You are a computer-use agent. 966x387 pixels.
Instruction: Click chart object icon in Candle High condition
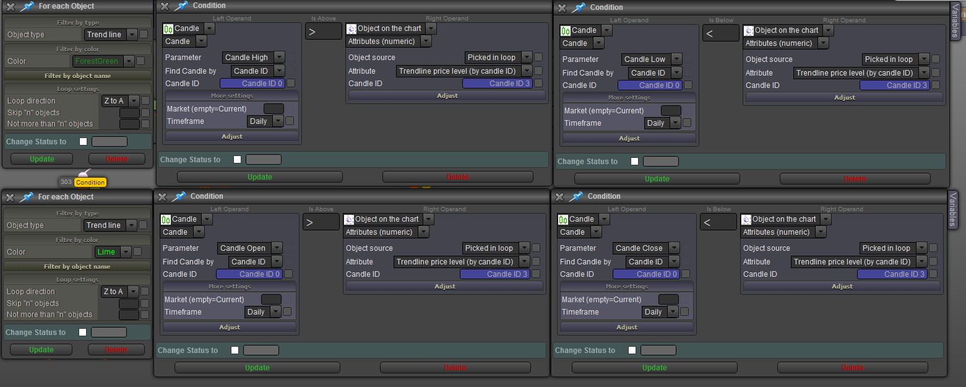point(351,28)
